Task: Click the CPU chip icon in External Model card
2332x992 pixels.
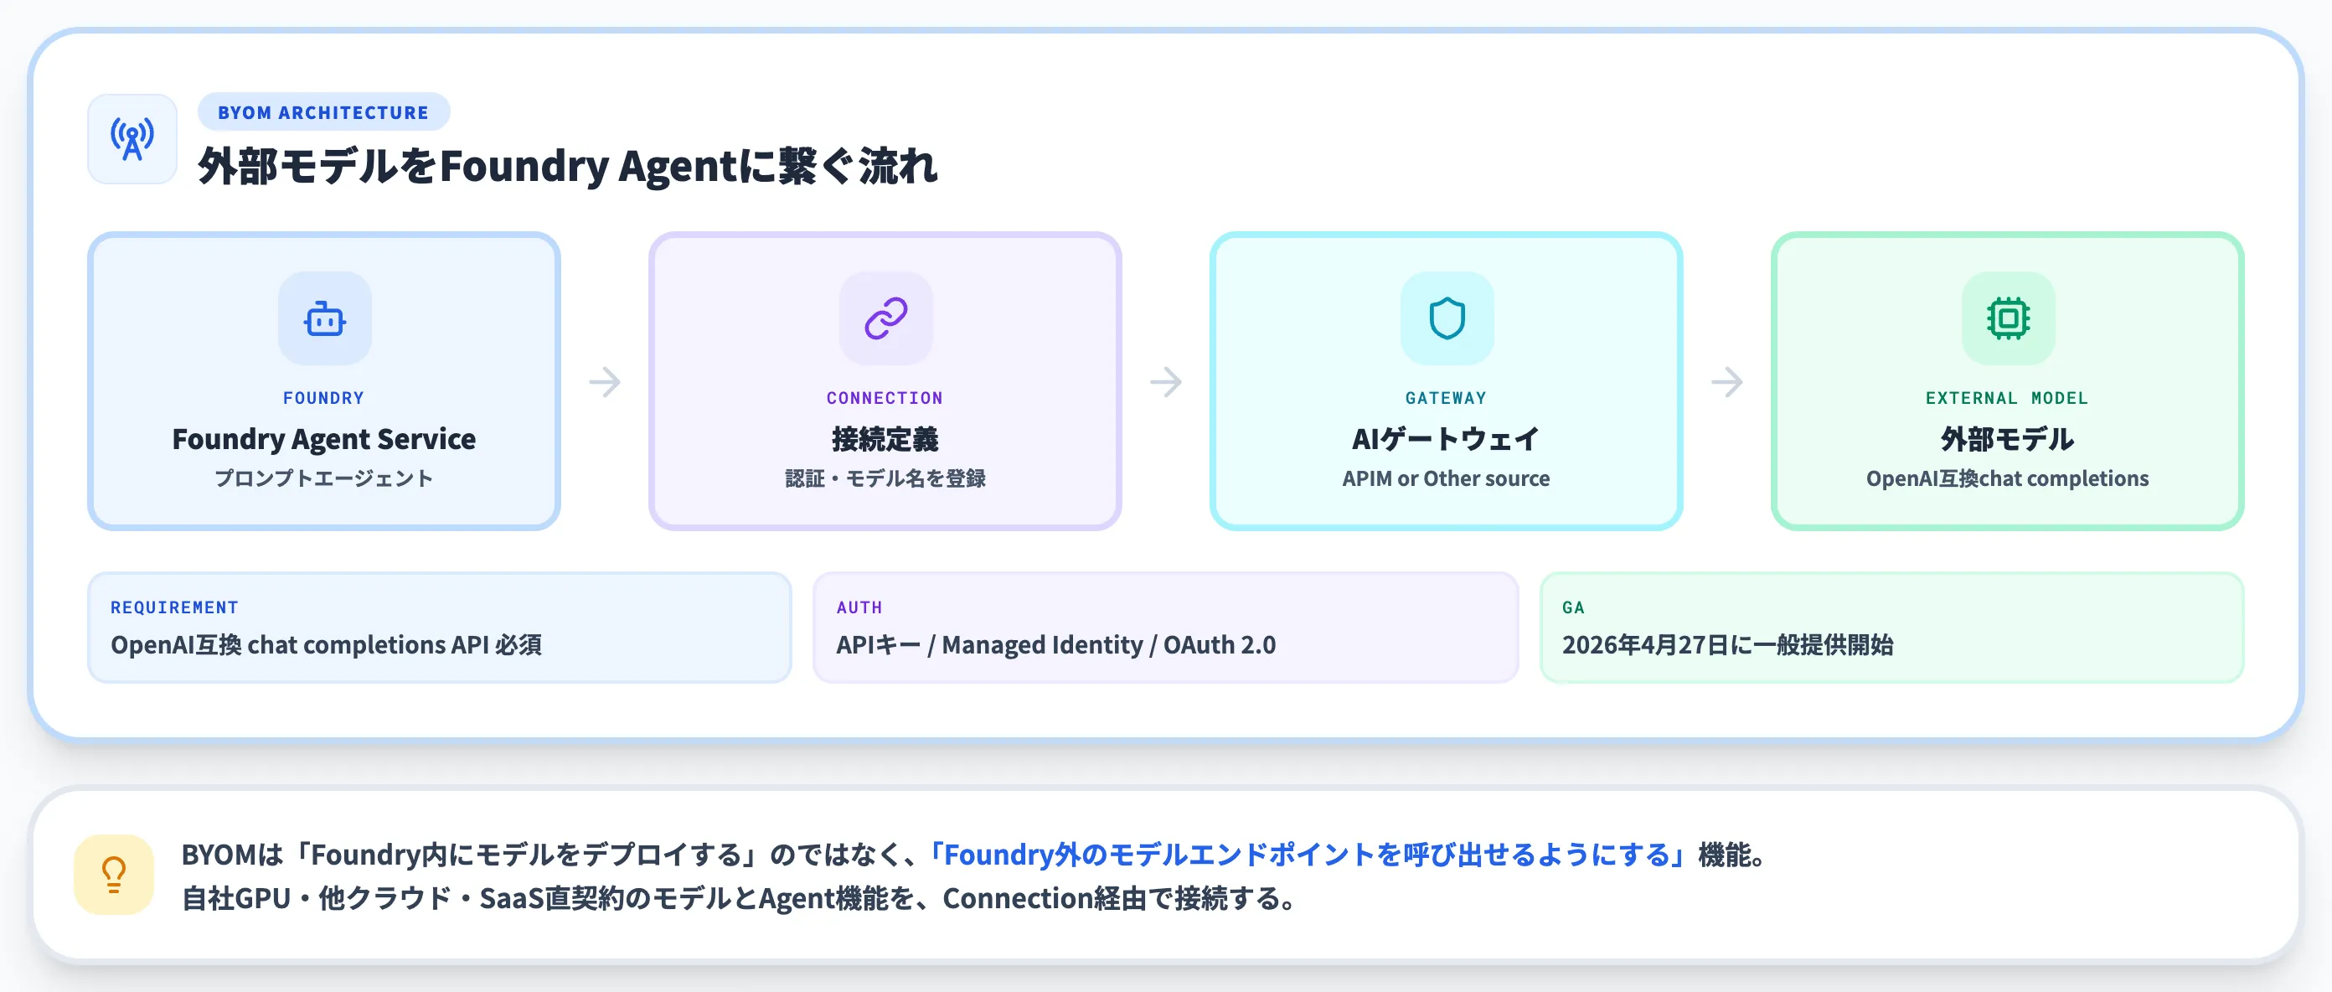Action: pyautogui.click(x=2008, y=318)
